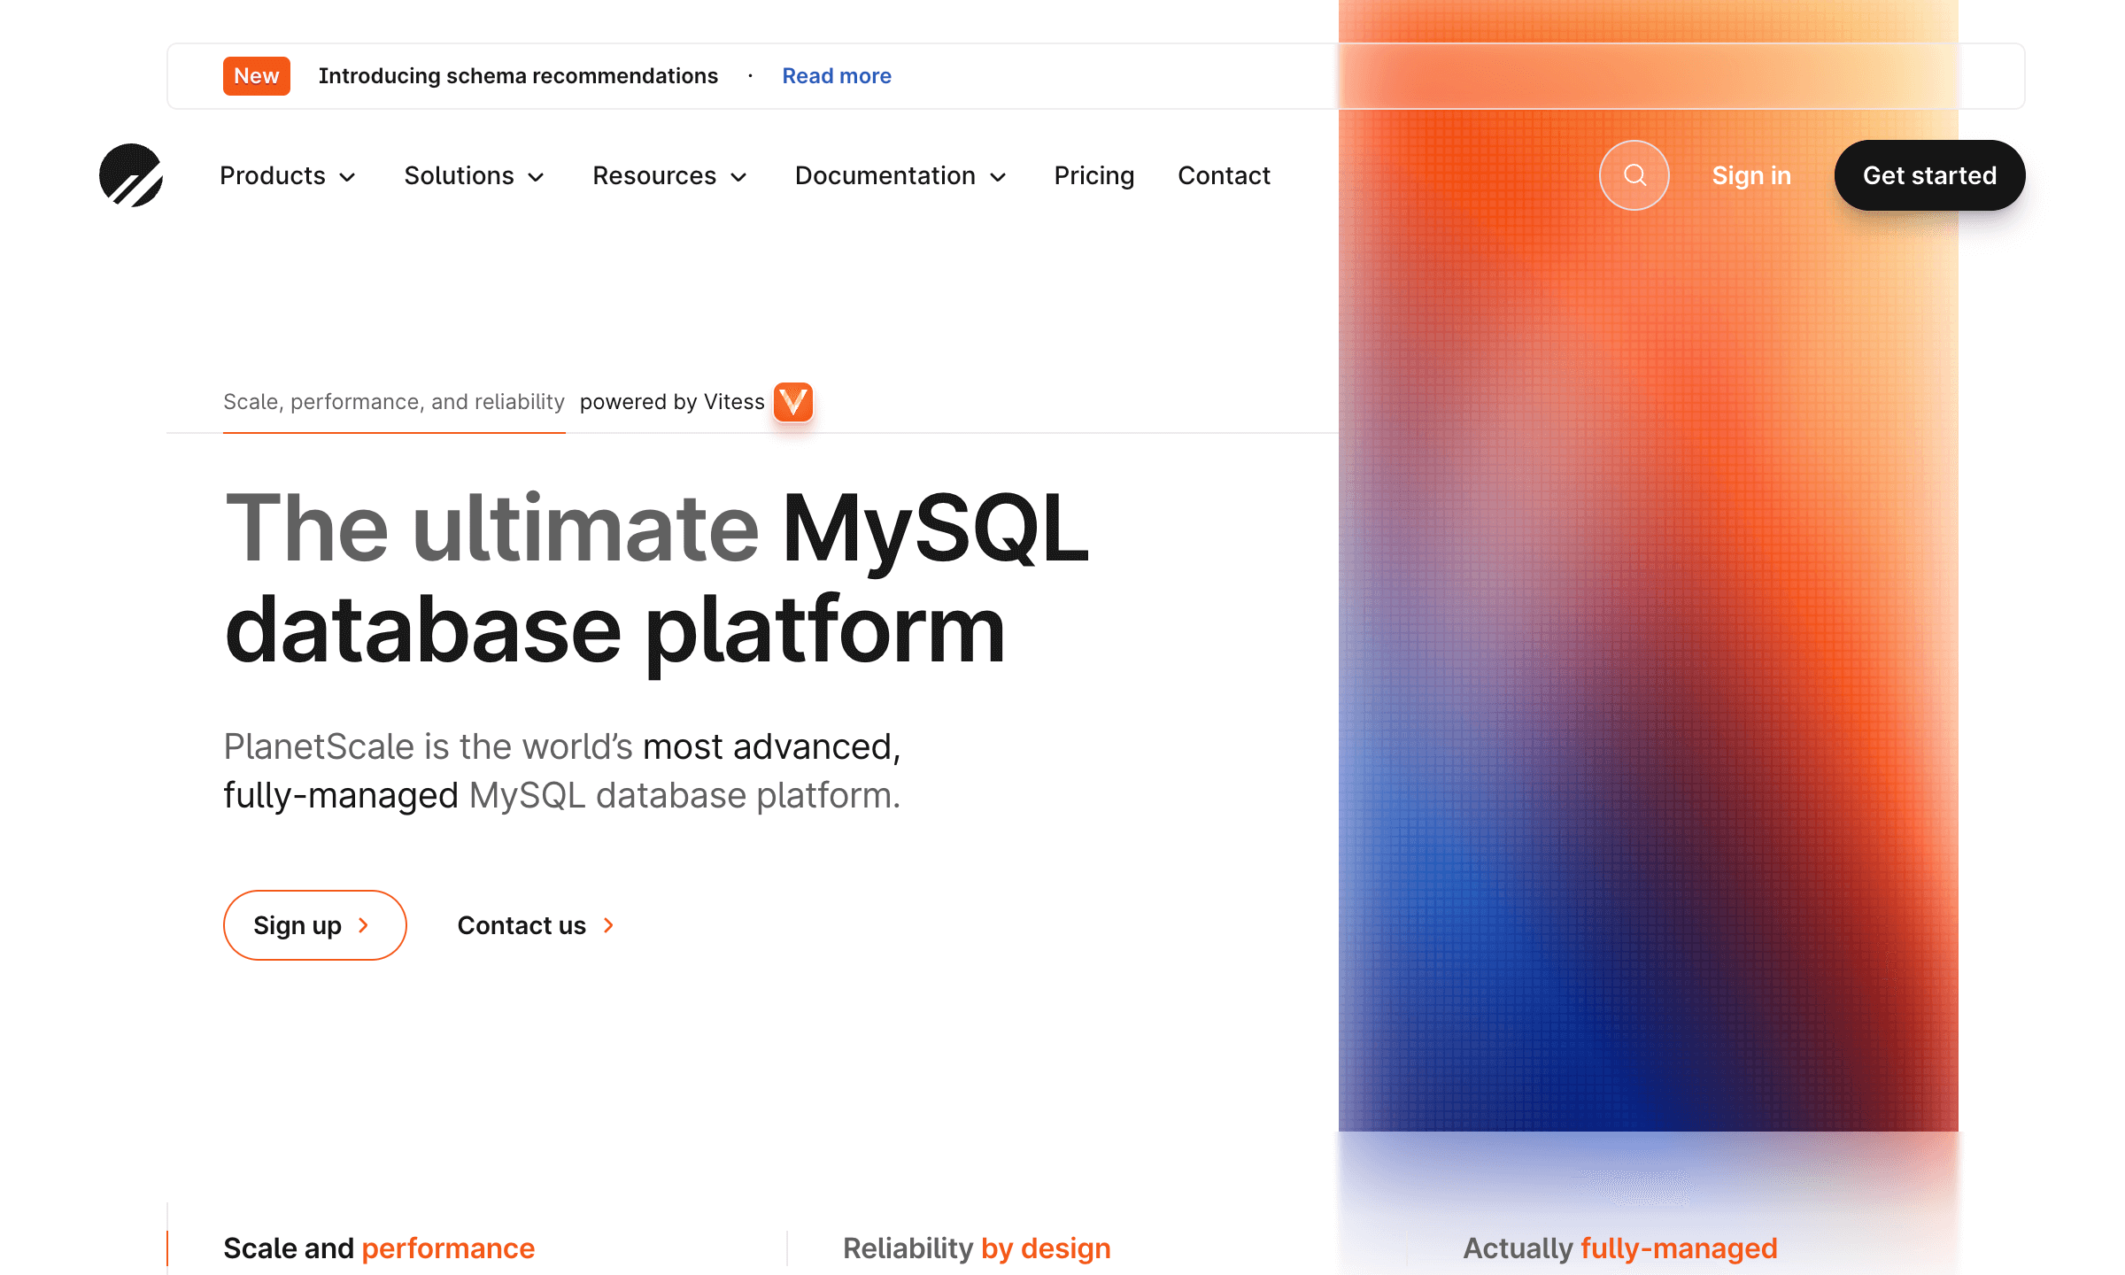
Task: Expand the Resources menu chevron
Action: click(x=738, y=177)
